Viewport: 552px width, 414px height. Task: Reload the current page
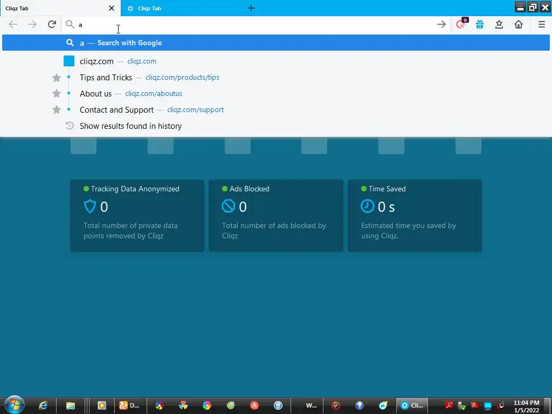point(52,24)
